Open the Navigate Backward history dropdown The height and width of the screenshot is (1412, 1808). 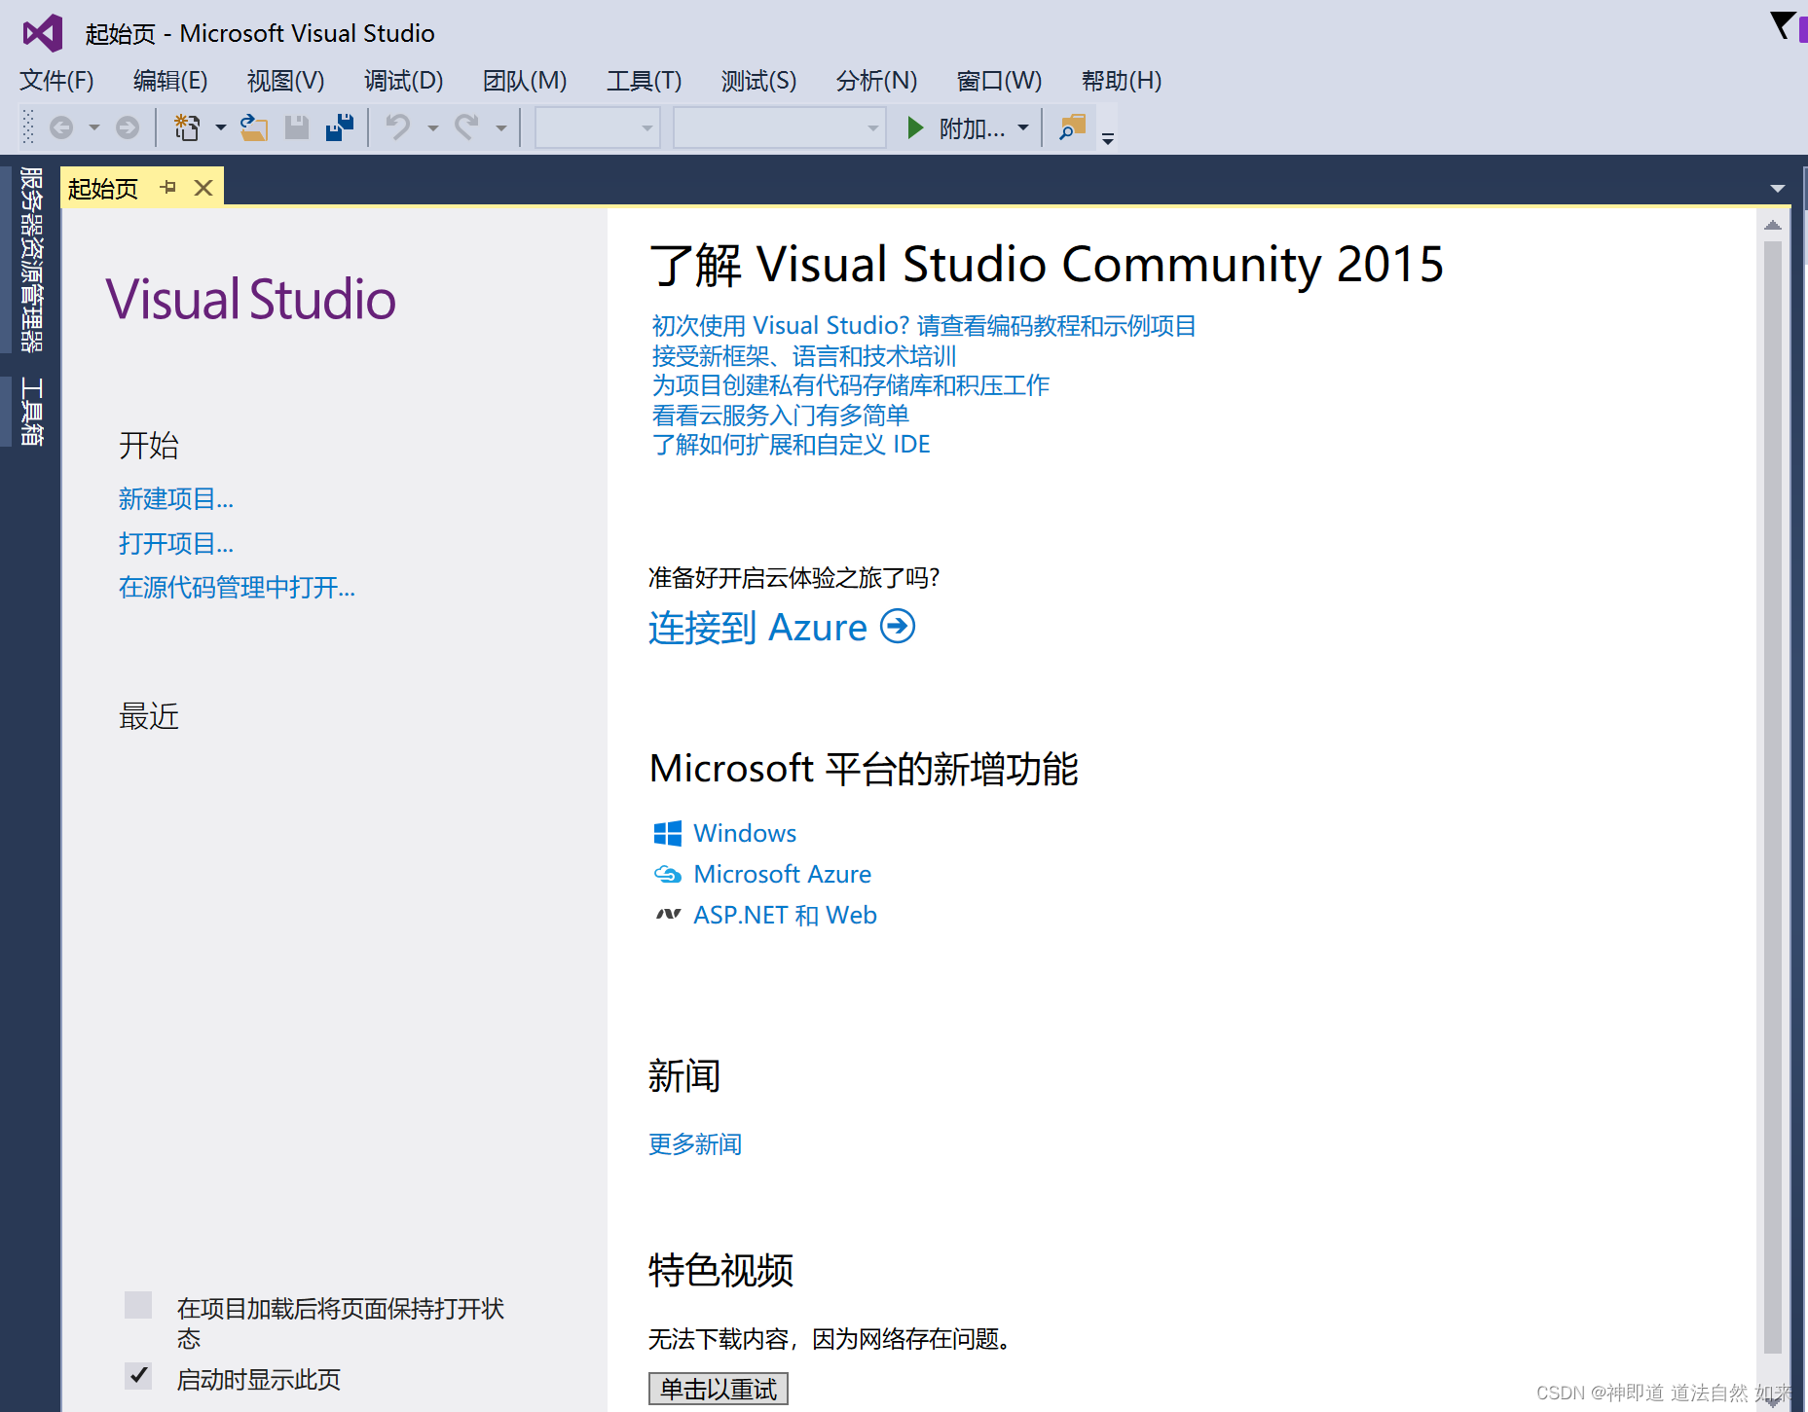tap(94, 127)
